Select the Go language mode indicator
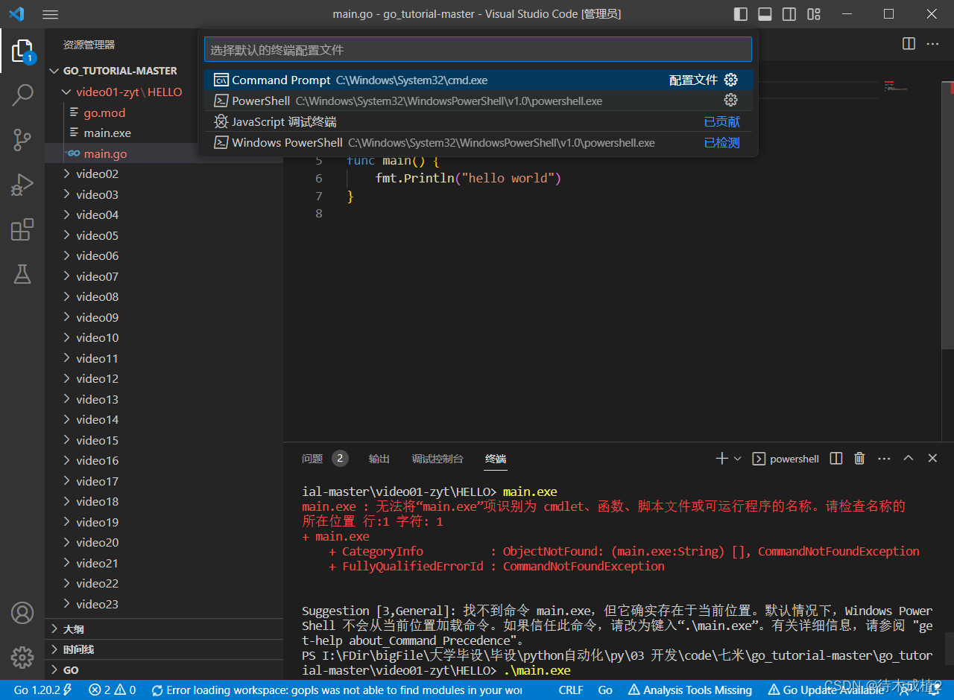Screen dimensions: 954x700 pos(605,690)
